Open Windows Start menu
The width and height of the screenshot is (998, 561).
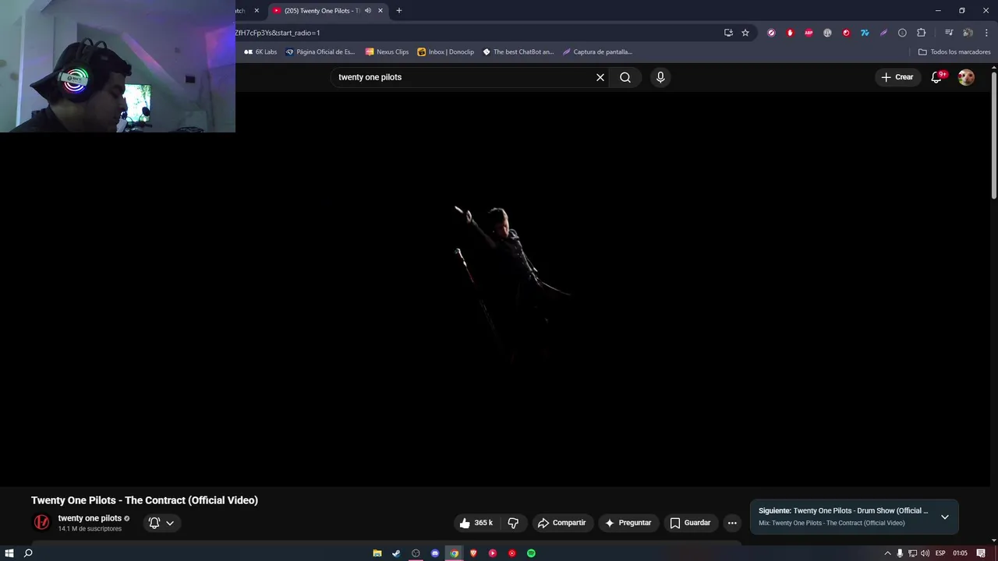pyautogui.click(x=9, y=553)
